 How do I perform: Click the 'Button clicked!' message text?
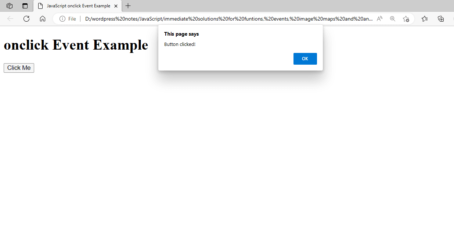pos(180,44)
